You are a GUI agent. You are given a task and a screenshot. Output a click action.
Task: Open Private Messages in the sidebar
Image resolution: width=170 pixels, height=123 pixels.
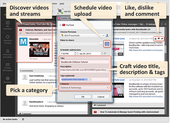8,67
